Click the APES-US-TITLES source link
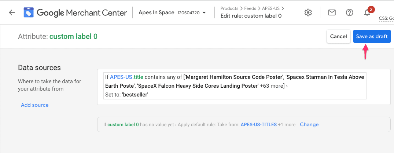This screenshot has height=153, width=394. tap(258, 124)
